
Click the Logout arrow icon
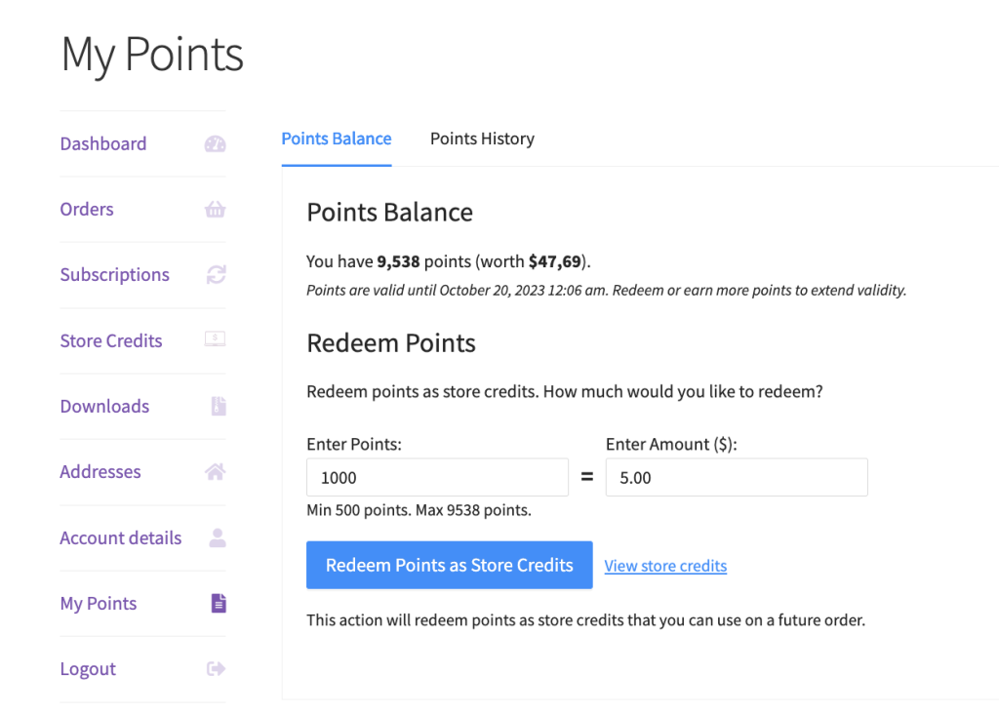tap(216, 669)
